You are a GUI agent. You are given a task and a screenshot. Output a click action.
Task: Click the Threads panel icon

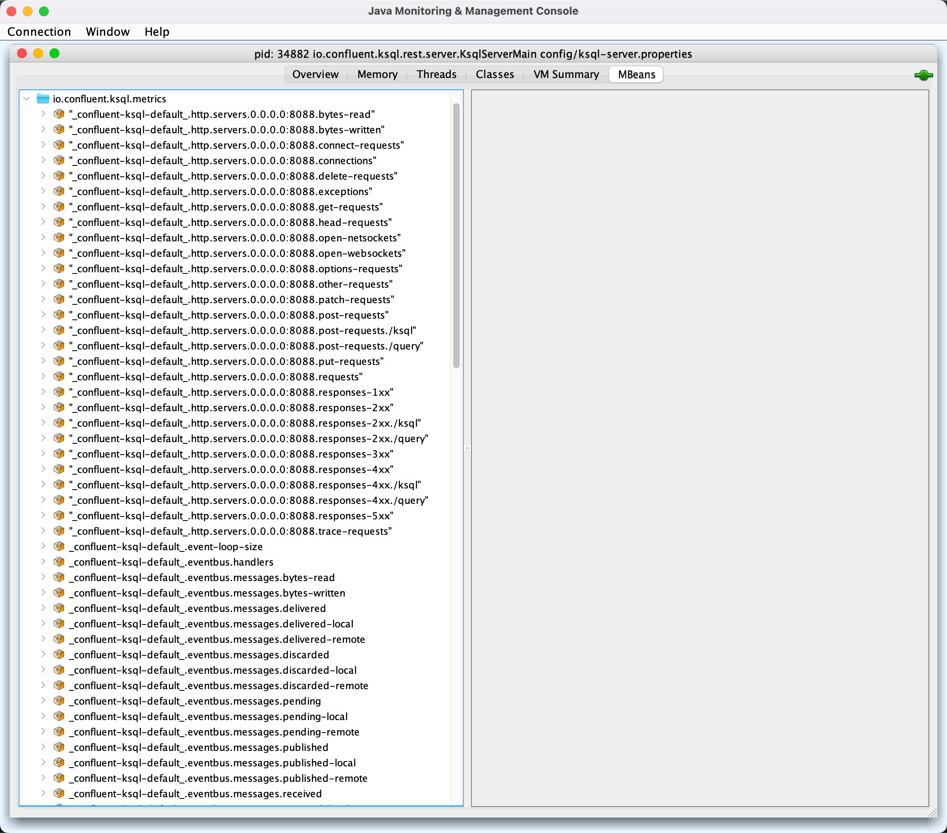point(436,73)
